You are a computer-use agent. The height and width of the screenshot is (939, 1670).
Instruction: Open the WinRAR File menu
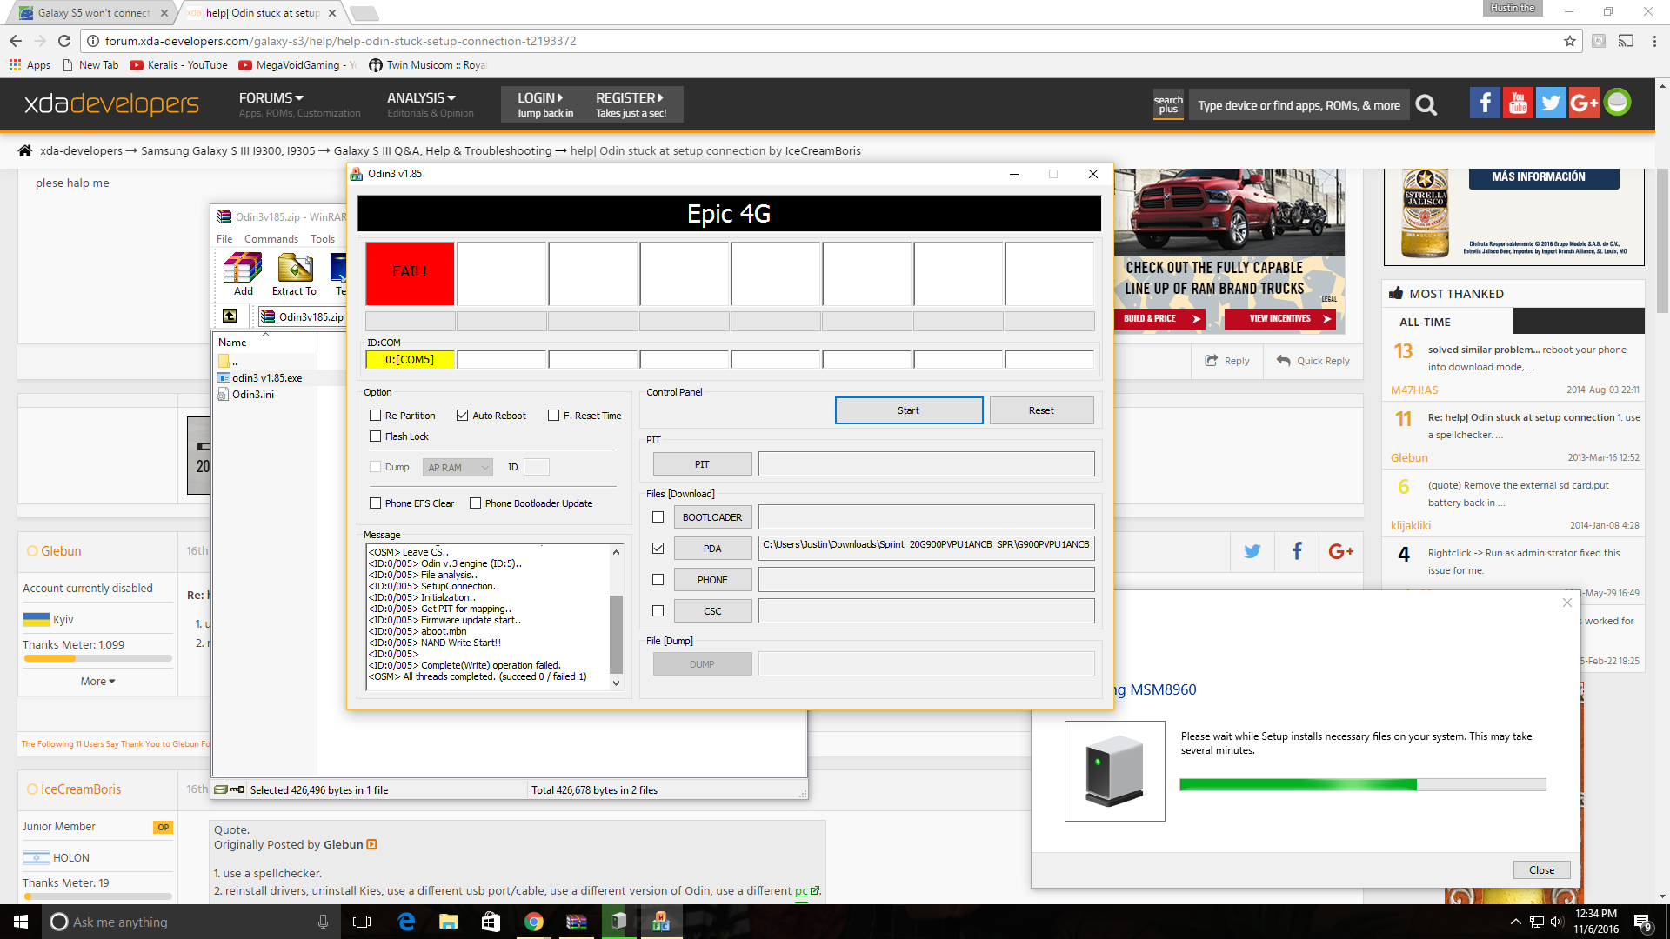coord(224,239)
